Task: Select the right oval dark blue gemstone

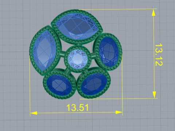Action: click(x=109, y=52)
